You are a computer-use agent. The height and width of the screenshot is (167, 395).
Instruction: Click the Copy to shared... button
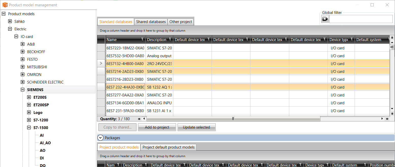(x=117, y=127)
